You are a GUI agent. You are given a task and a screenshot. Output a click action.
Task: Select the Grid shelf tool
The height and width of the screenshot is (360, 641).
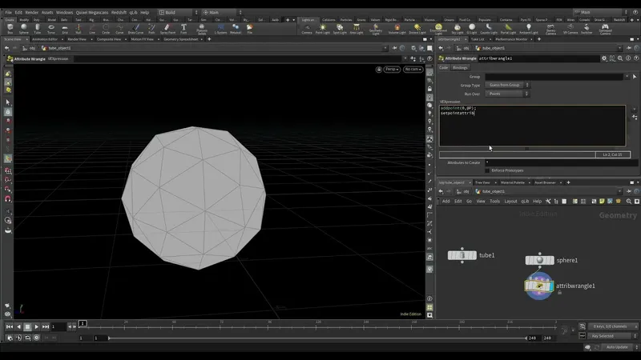coord(65,29)
